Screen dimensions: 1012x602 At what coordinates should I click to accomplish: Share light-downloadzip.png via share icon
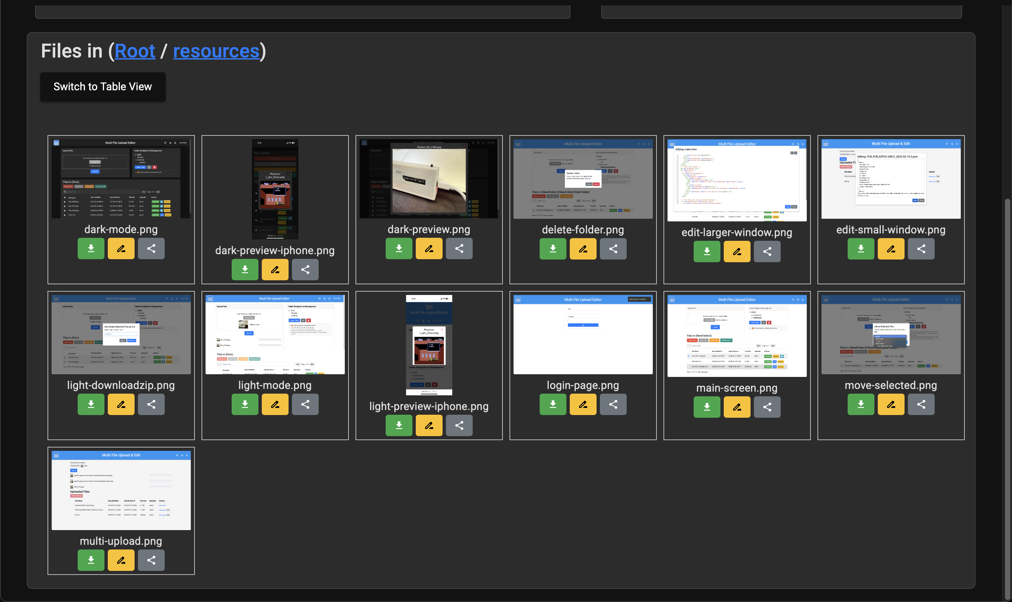(151, 404)
